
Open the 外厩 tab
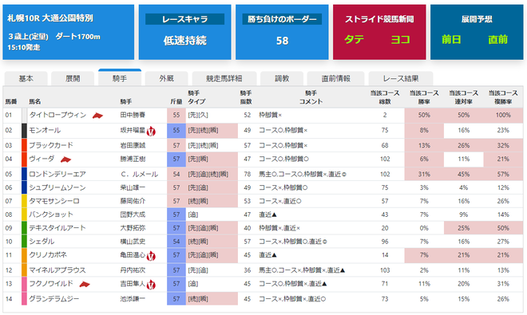(x=166, y=79)
